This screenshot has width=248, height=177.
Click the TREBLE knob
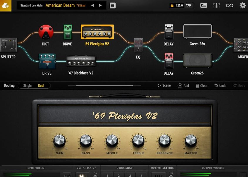tap(138, 141)
